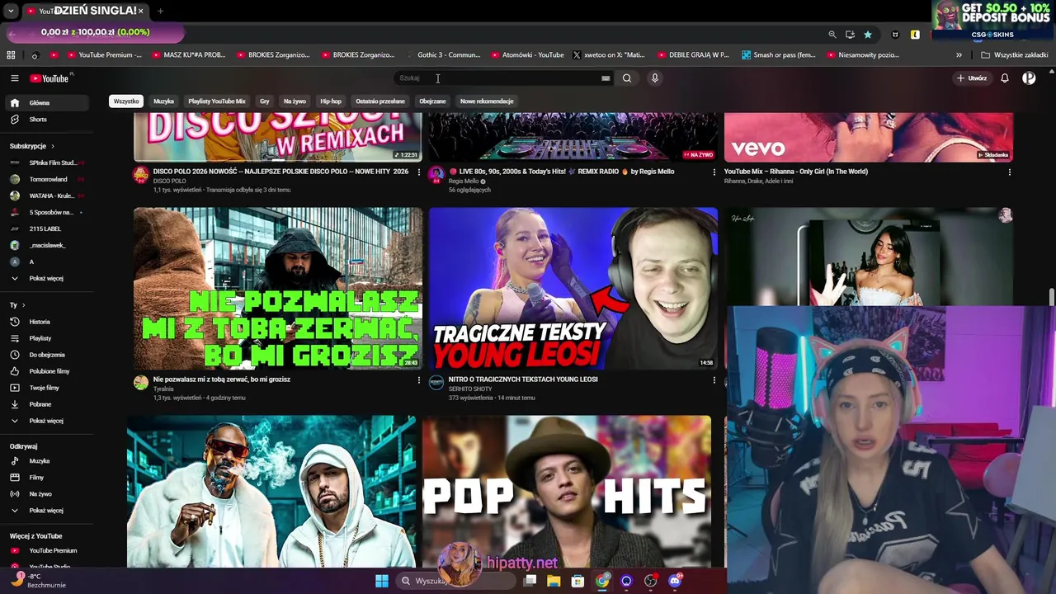Open Na żywo in the sidebar

(x=48, y=494)
